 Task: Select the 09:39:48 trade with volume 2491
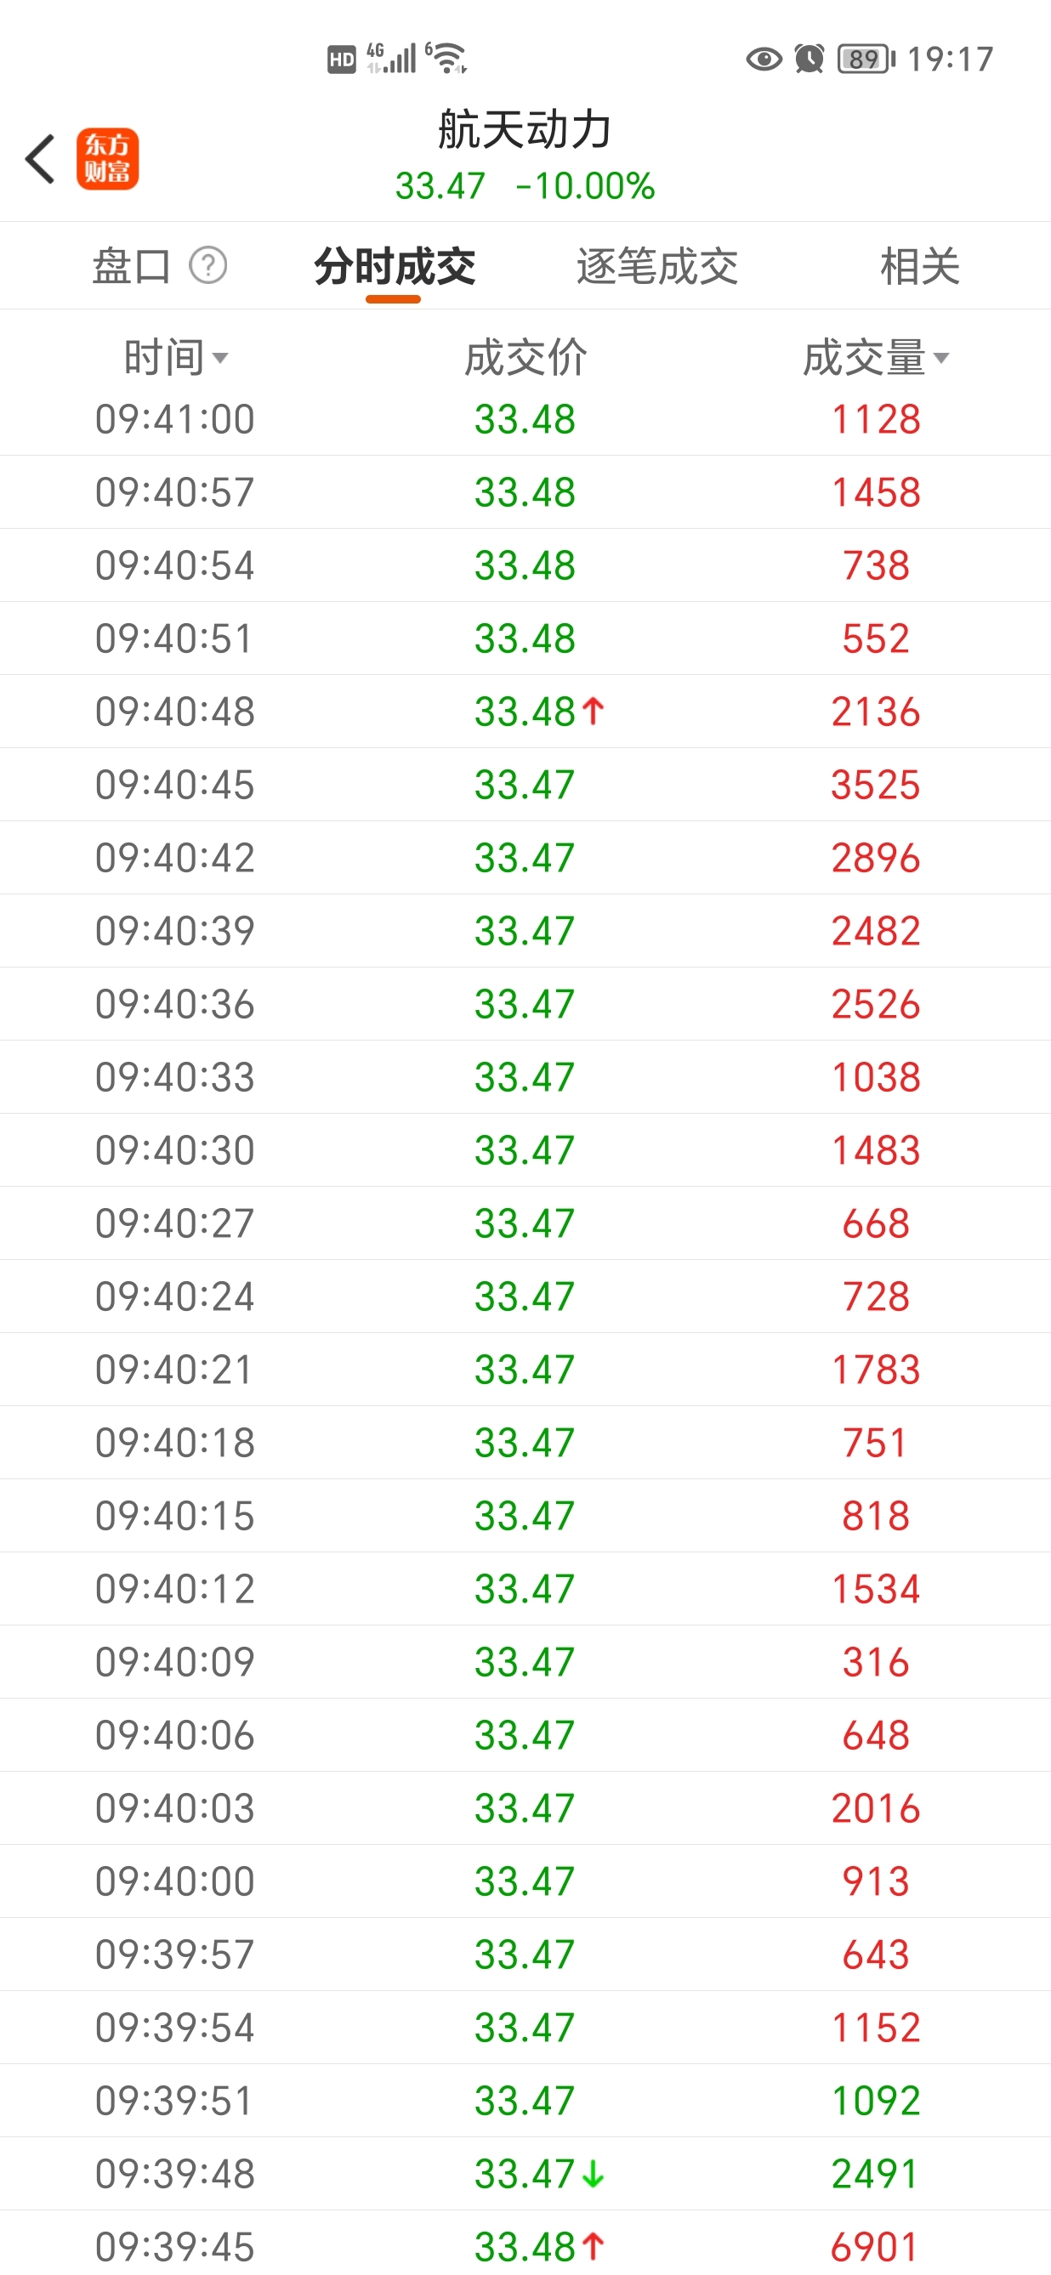(x=525, y=2174)
